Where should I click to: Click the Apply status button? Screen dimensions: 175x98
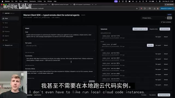click(x=169, y=18)
